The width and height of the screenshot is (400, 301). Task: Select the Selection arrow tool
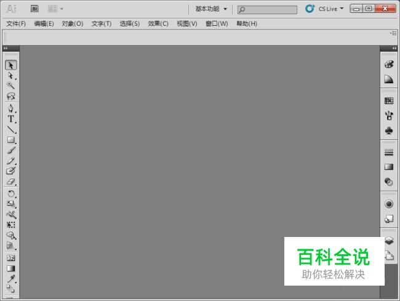pos(10,65)
